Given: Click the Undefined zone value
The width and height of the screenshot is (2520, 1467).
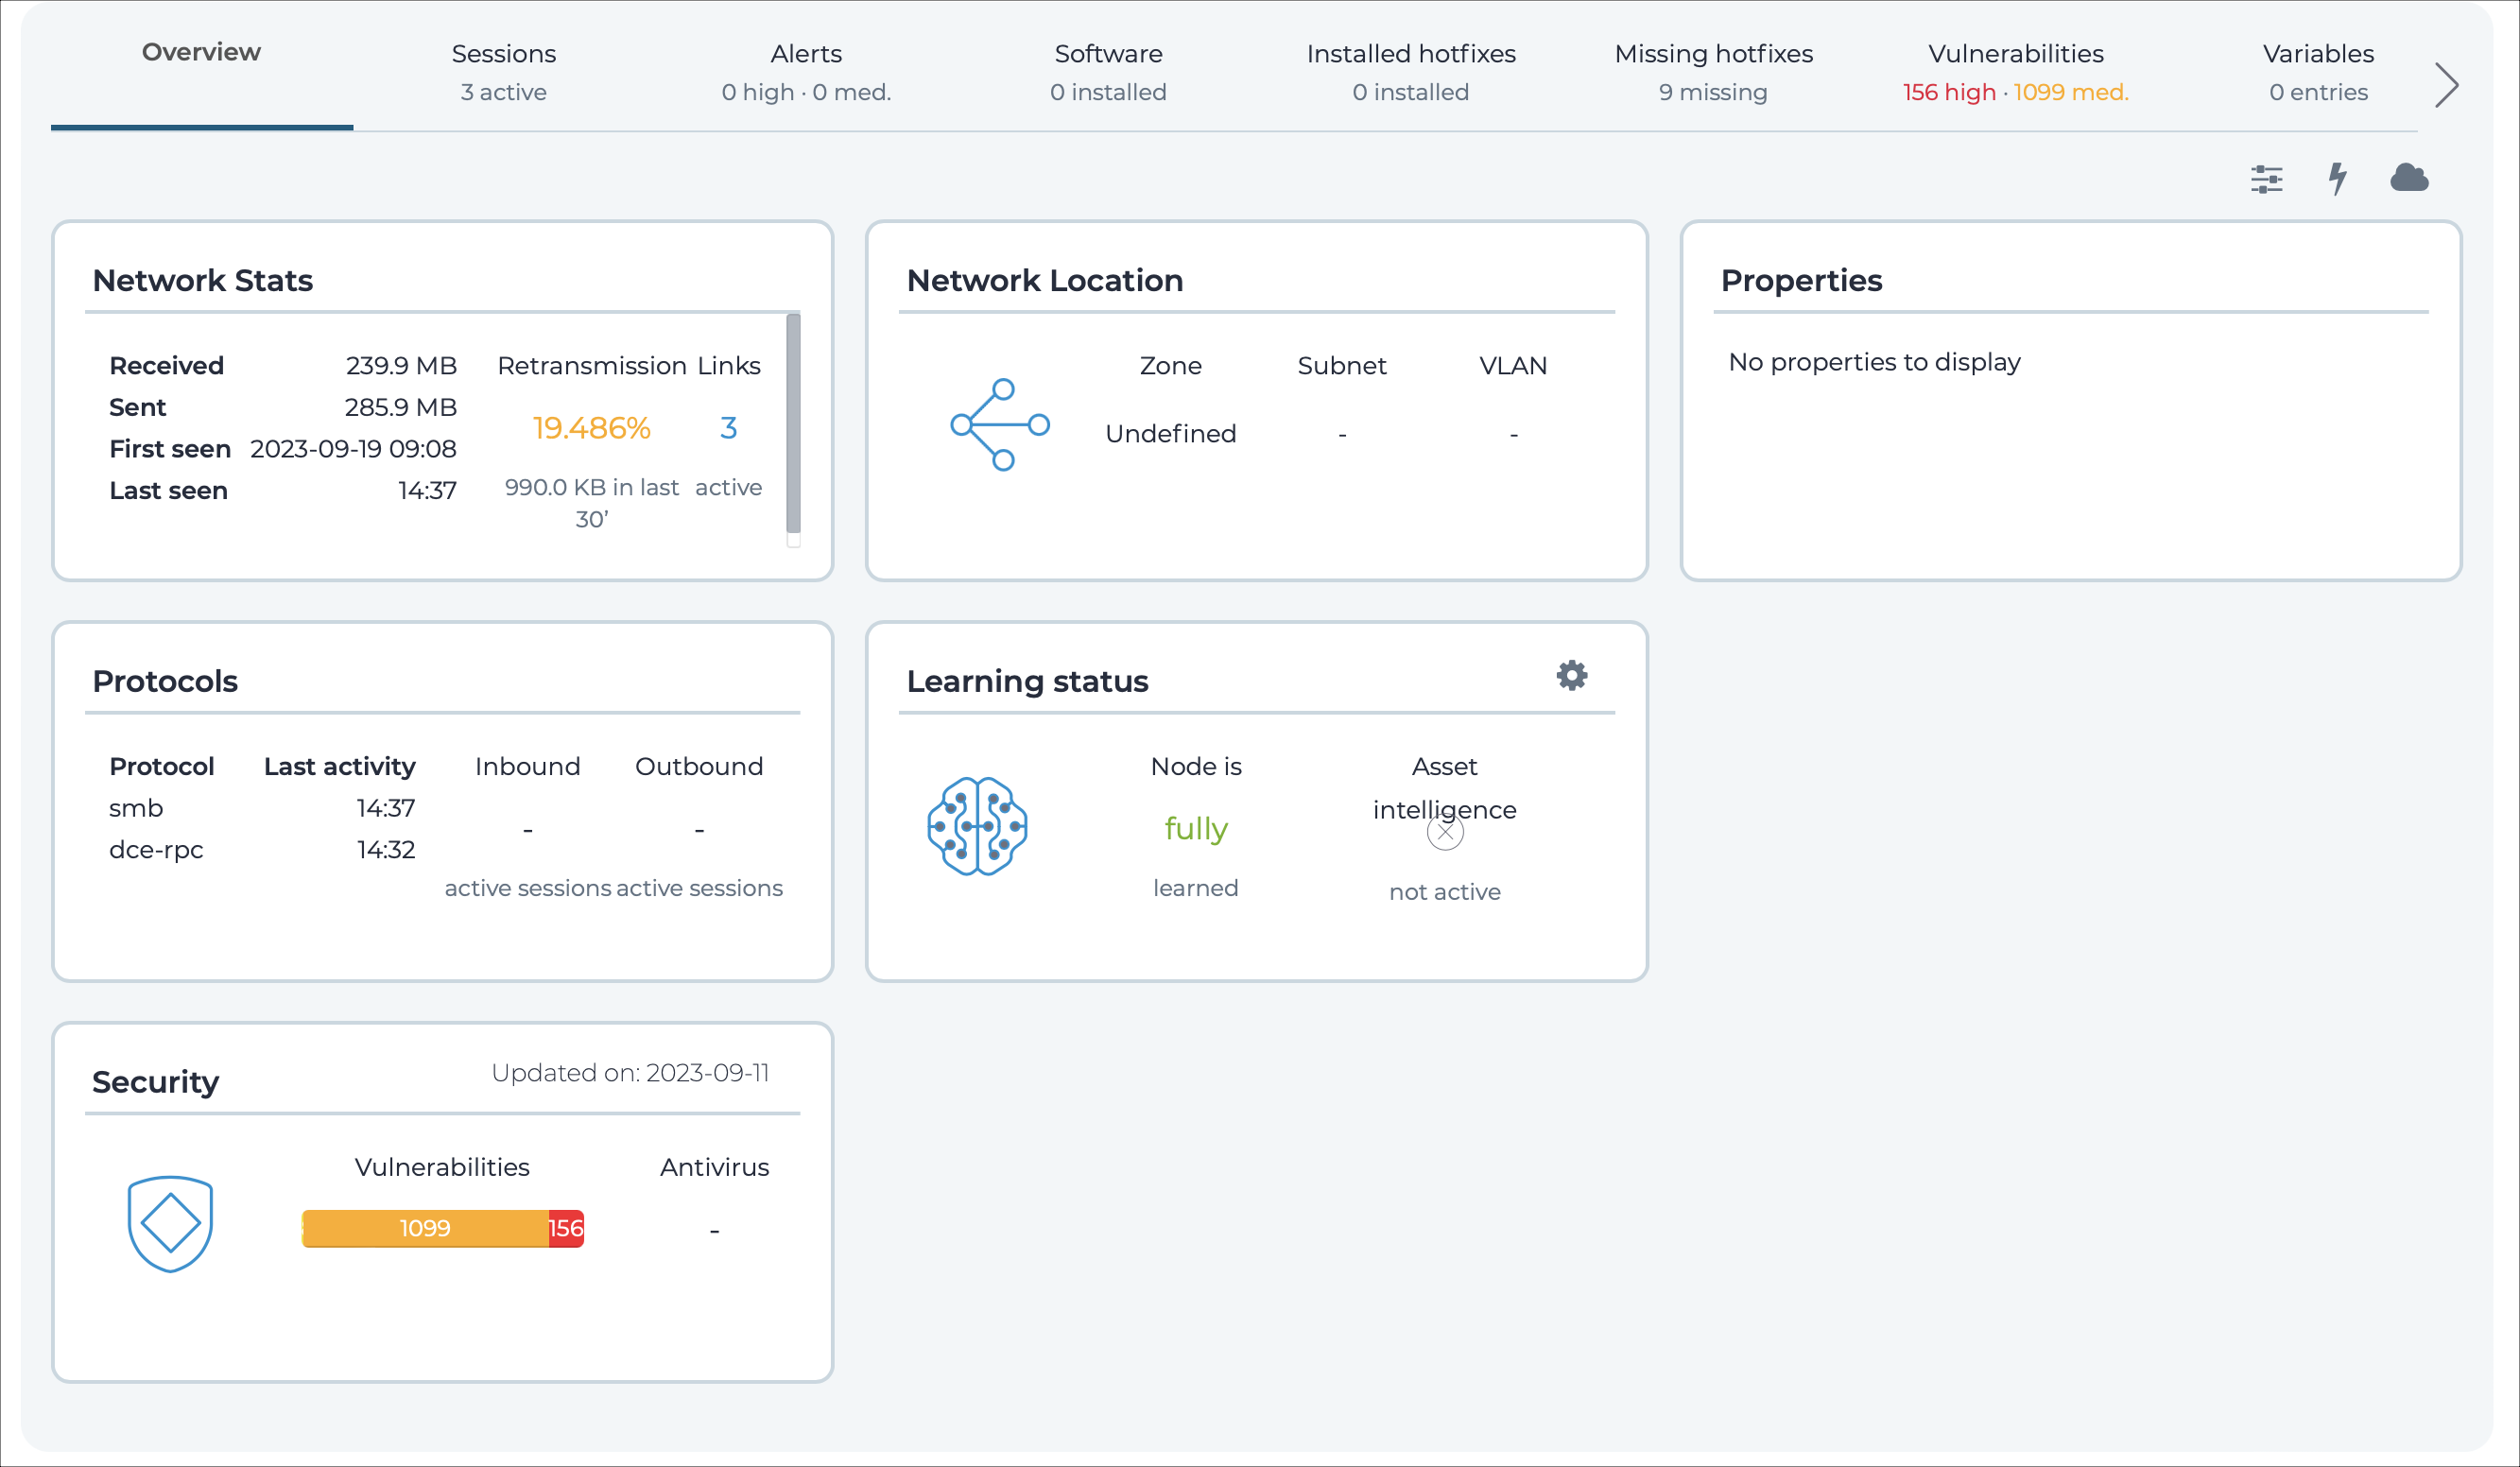Looking at the screenshot, I should coord(1170,434).
